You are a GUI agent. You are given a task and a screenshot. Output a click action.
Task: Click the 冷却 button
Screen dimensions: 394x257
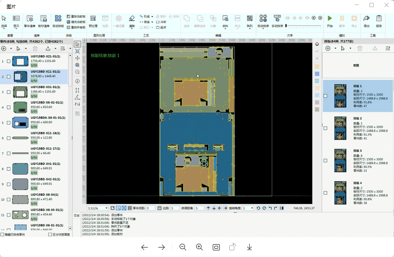(x=161, y=22)
